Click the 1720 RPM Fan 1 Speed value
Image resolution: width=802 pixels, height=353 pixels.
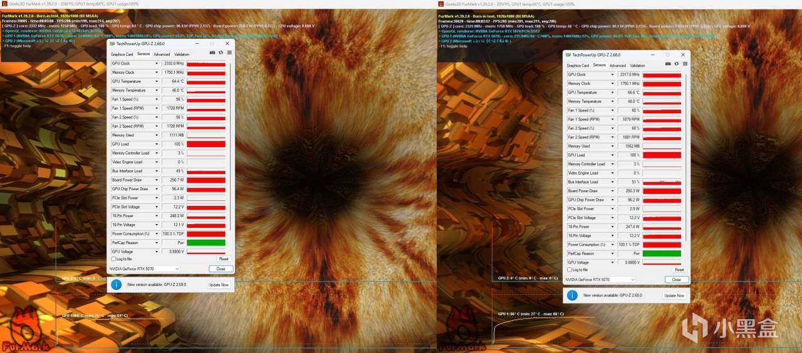pyautogui.click(x=174, y=108)
